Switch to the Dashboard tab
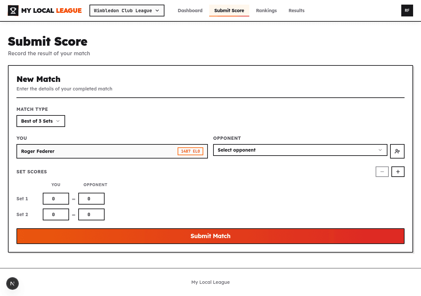 (x=190, y=10)
